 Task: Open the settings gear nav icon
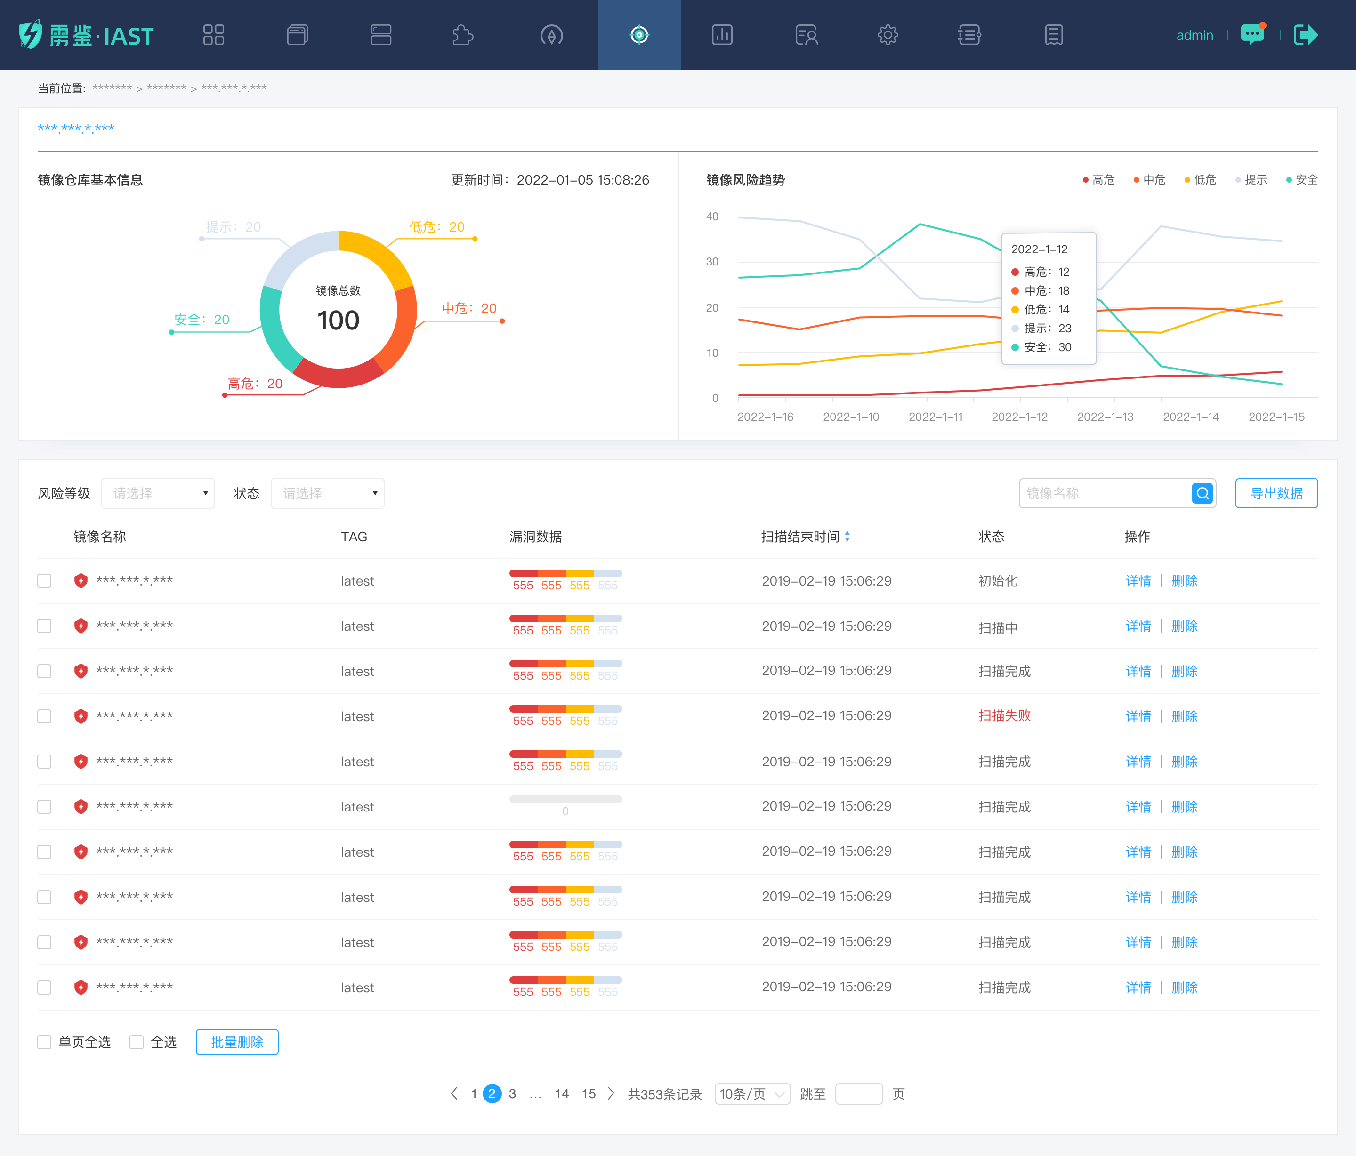(x=888, y=35)
